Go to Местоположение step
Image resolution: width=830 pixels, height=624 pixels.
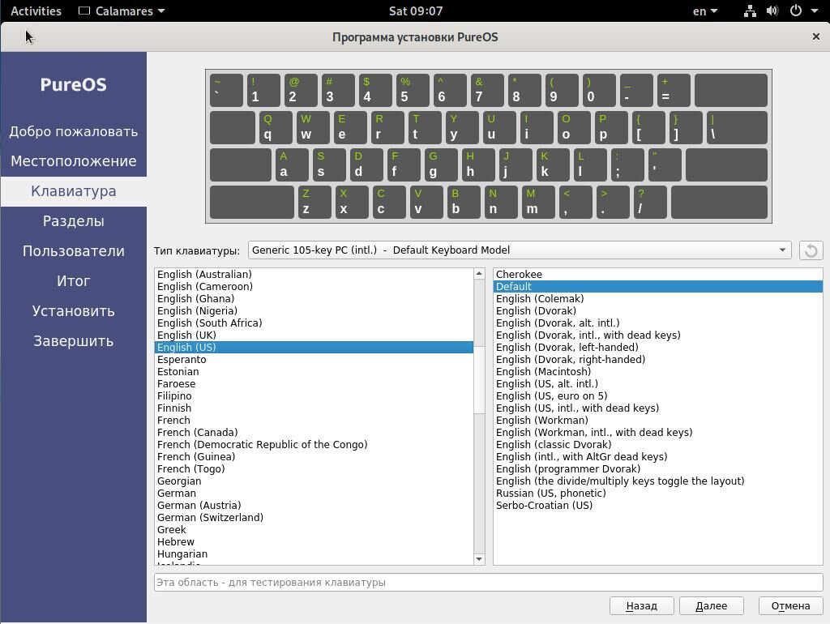pos(74,161)
